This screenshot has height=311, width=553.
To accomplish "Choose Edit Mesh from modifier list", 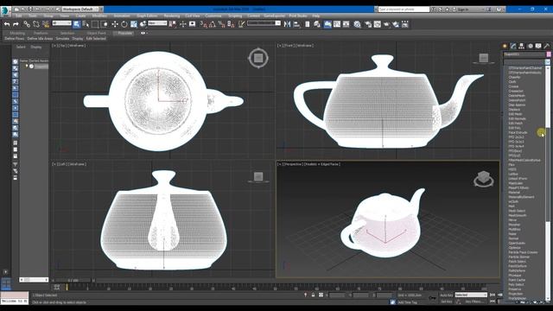I will [515, 114].
